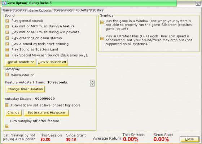Toggle Play greetings on game startup
202x144 pixels.
(7, 38)
